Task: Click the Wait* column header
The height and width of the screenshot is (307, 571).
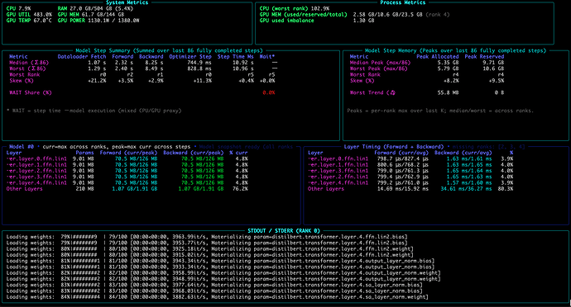Action: tap(267, 57)
